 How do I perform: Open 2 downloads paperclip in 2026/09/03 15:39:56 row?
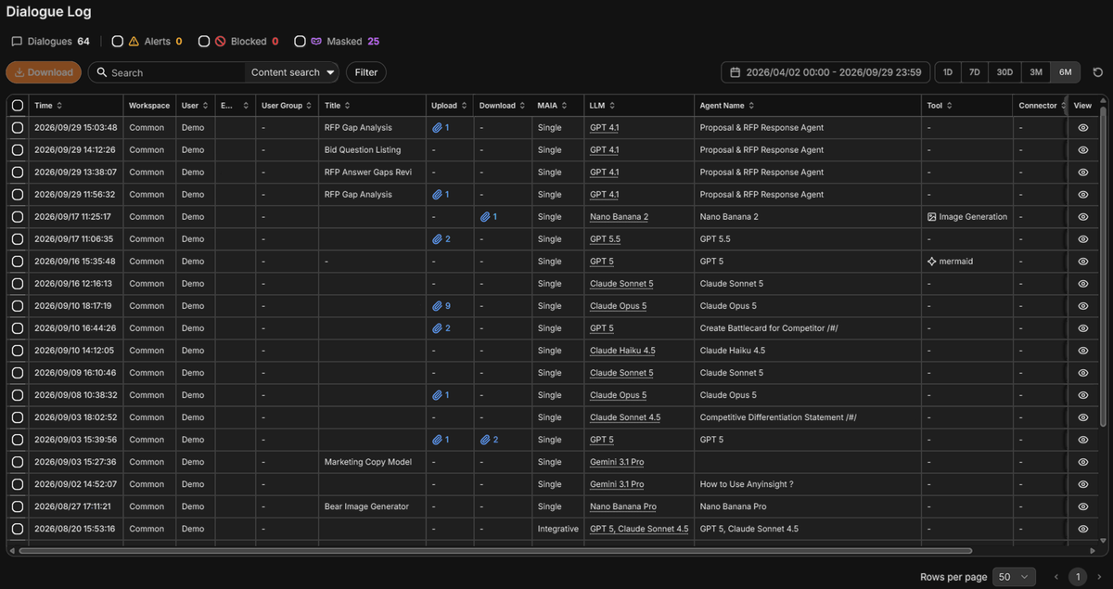point(489,440)
